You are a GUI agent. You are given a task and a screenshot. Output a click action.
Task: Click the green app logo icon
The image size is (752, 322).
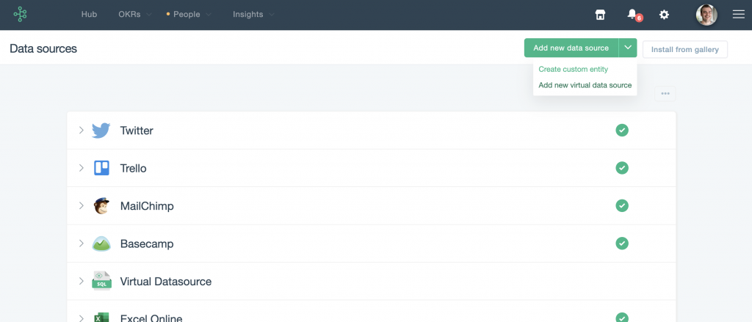[x=20, y=15]
